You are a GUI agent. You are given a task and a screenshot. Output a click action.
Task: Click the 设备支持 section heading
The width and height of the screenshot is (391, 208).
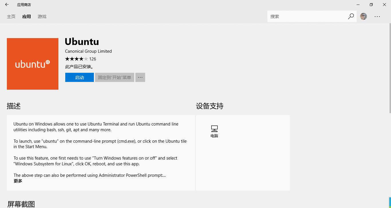pos(210,106)
